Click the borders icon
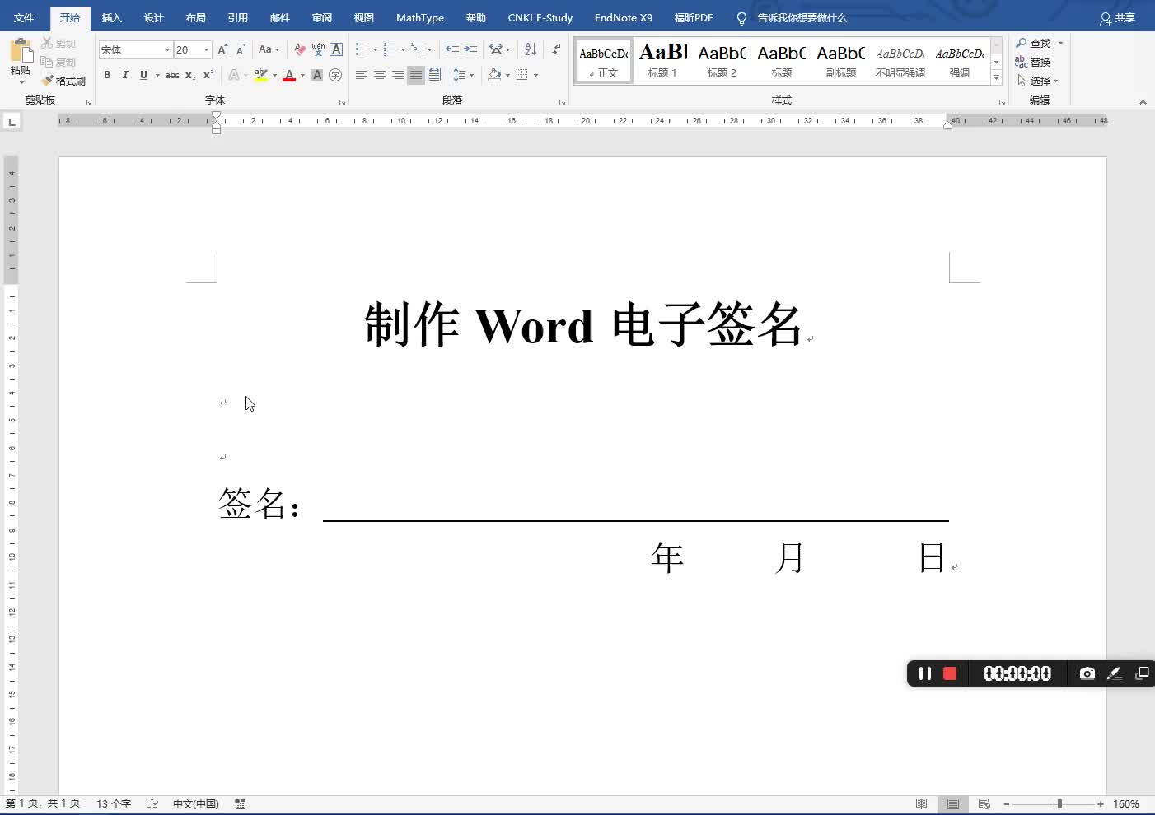Viewport: 1155px width, 815px height. (521, 75)
